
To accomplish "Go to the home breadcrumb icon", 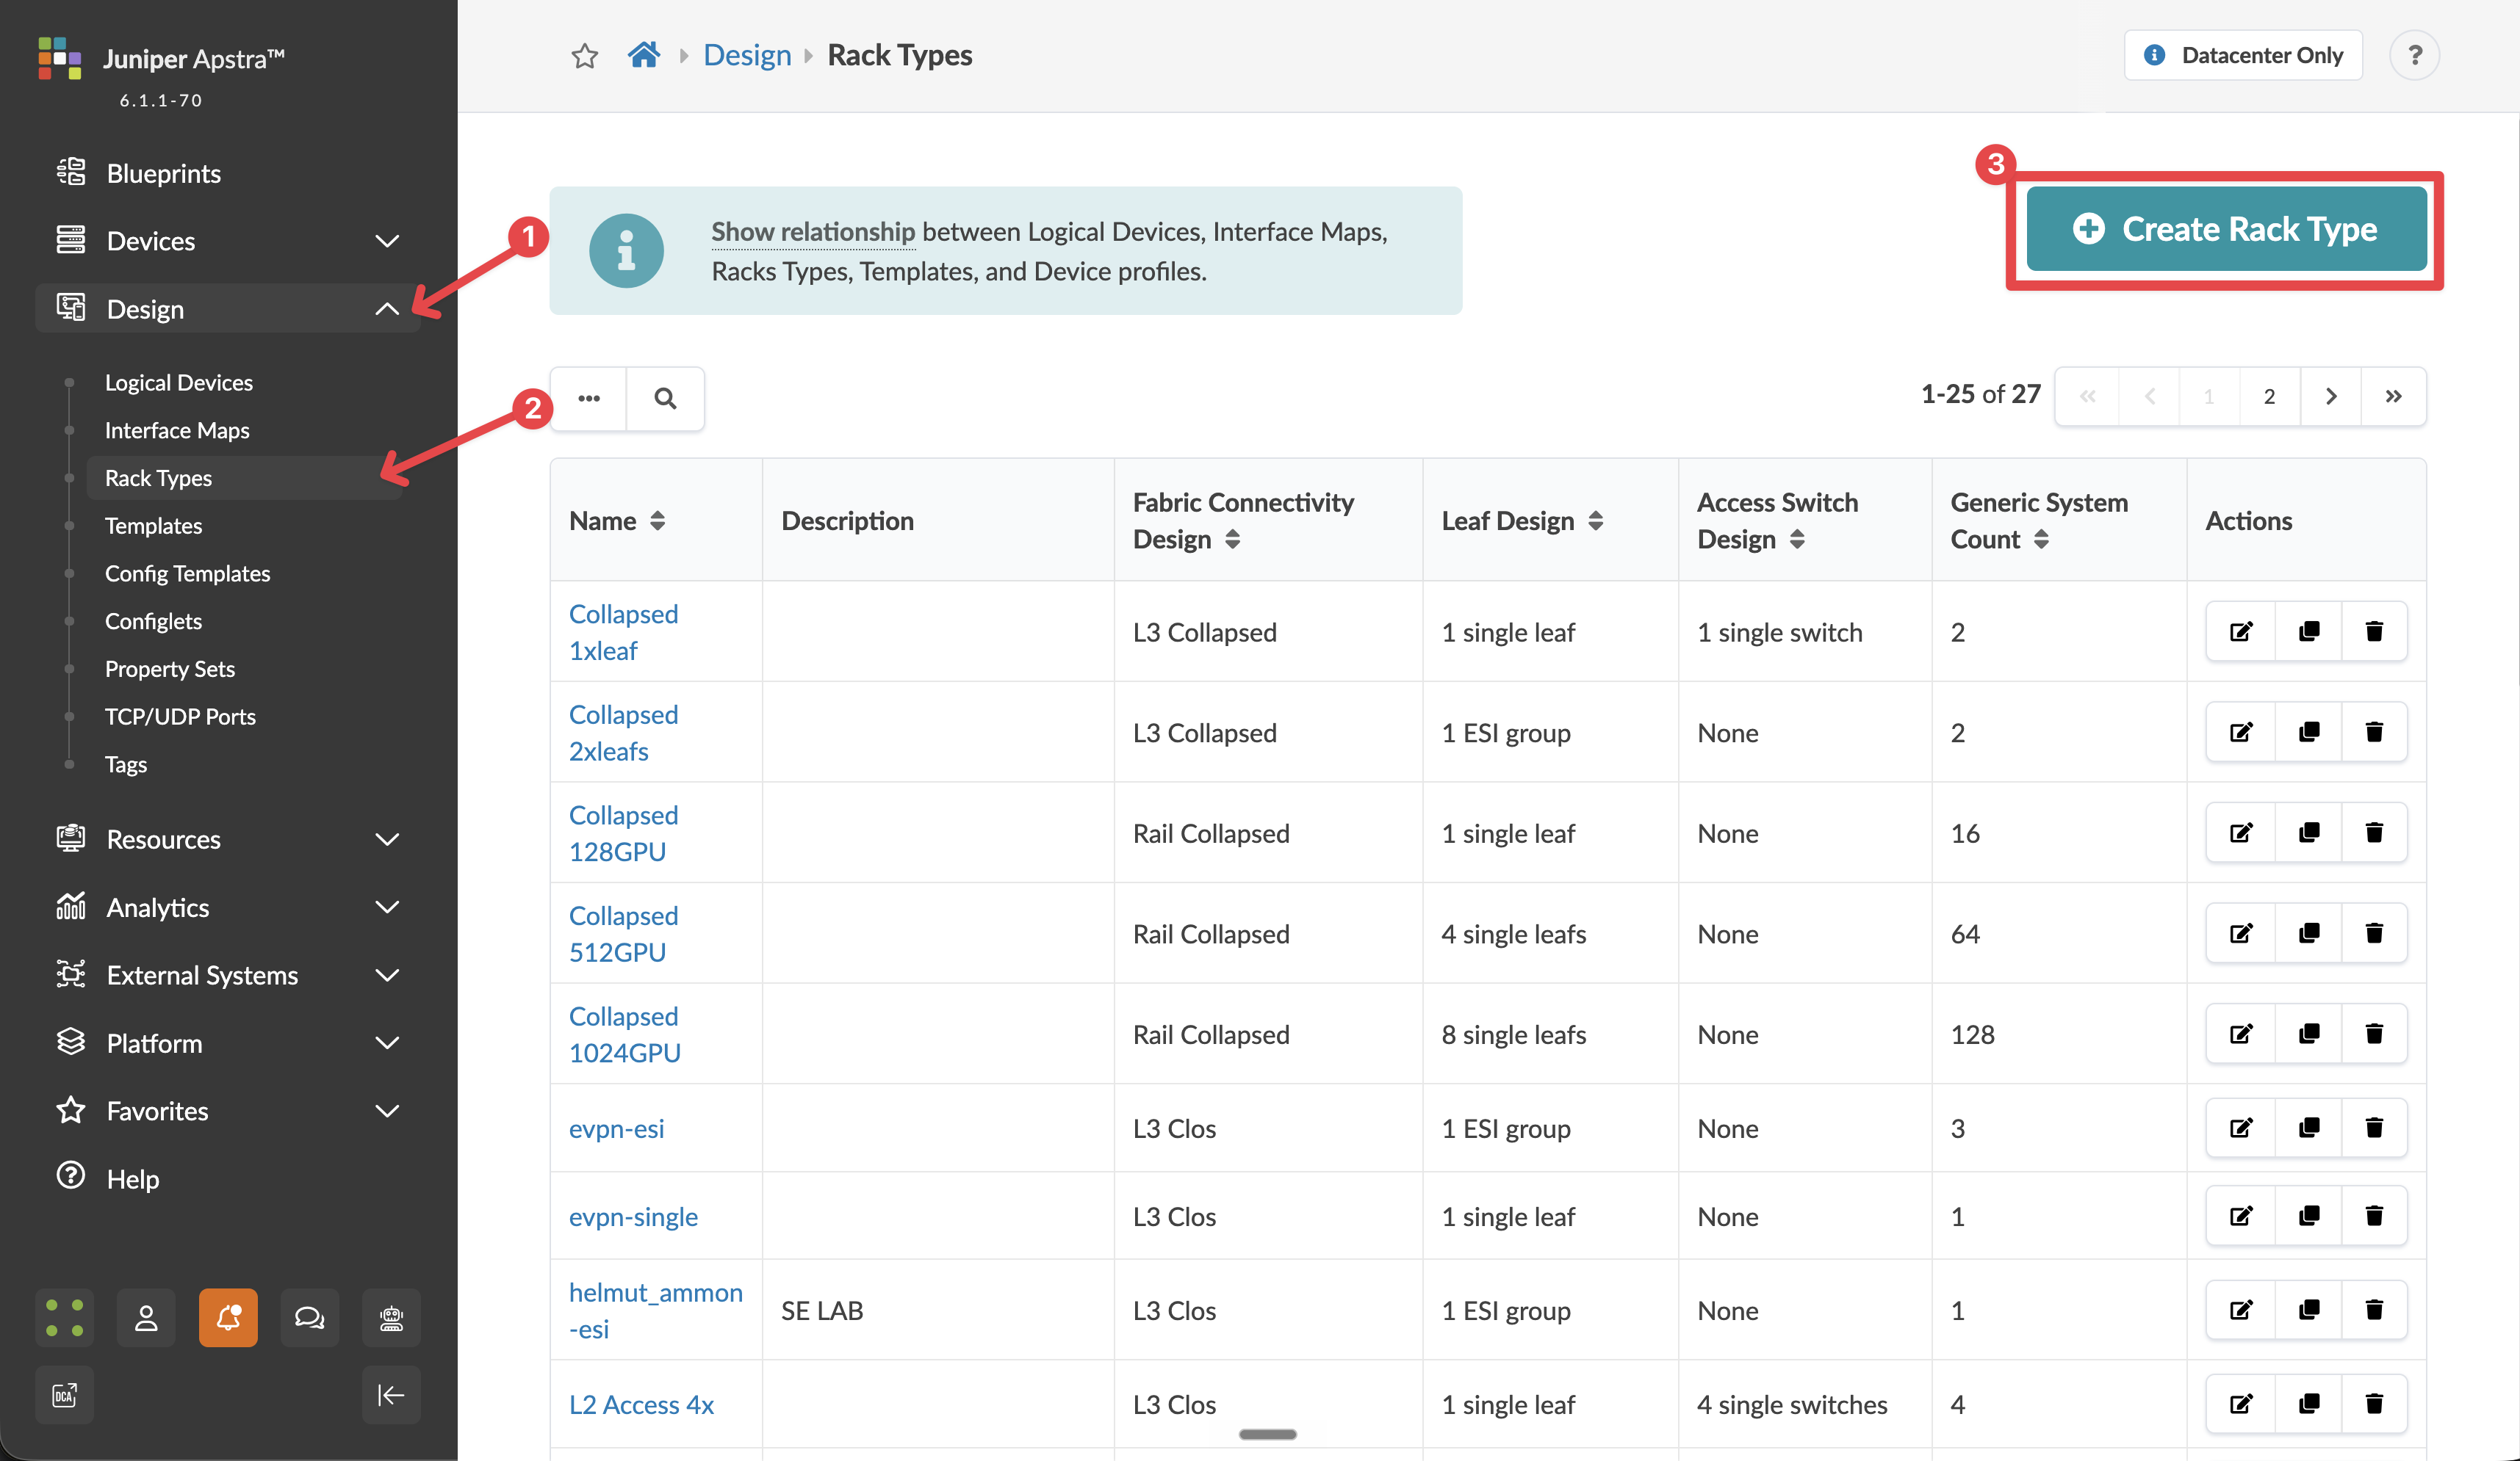I will [643, 55].
